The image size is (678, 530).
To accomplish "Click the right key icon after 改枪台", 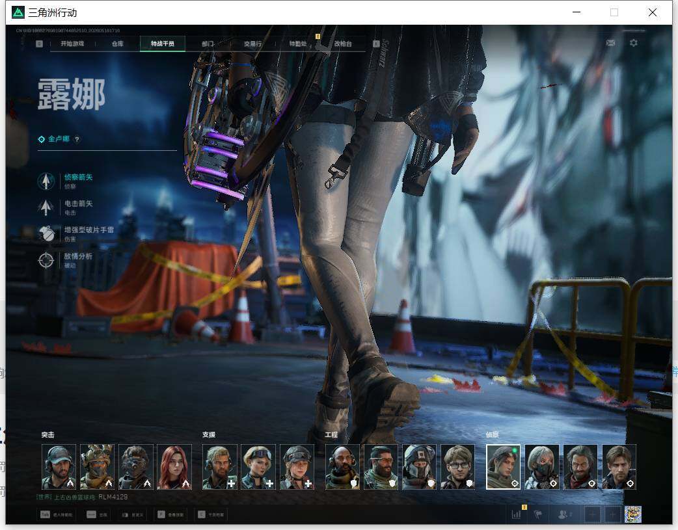I will click(376, 44).
